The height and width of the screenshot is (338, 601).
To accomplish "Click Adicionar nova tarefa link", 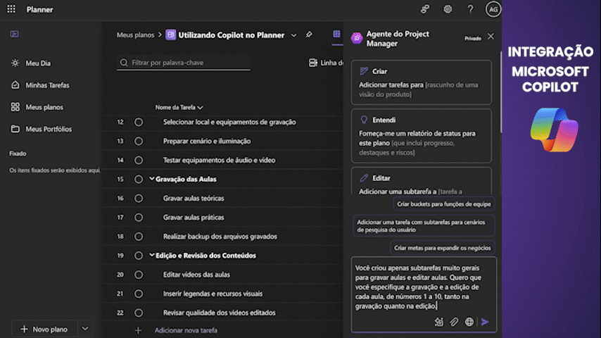I will pyautogui.click(x=186, y=330).
